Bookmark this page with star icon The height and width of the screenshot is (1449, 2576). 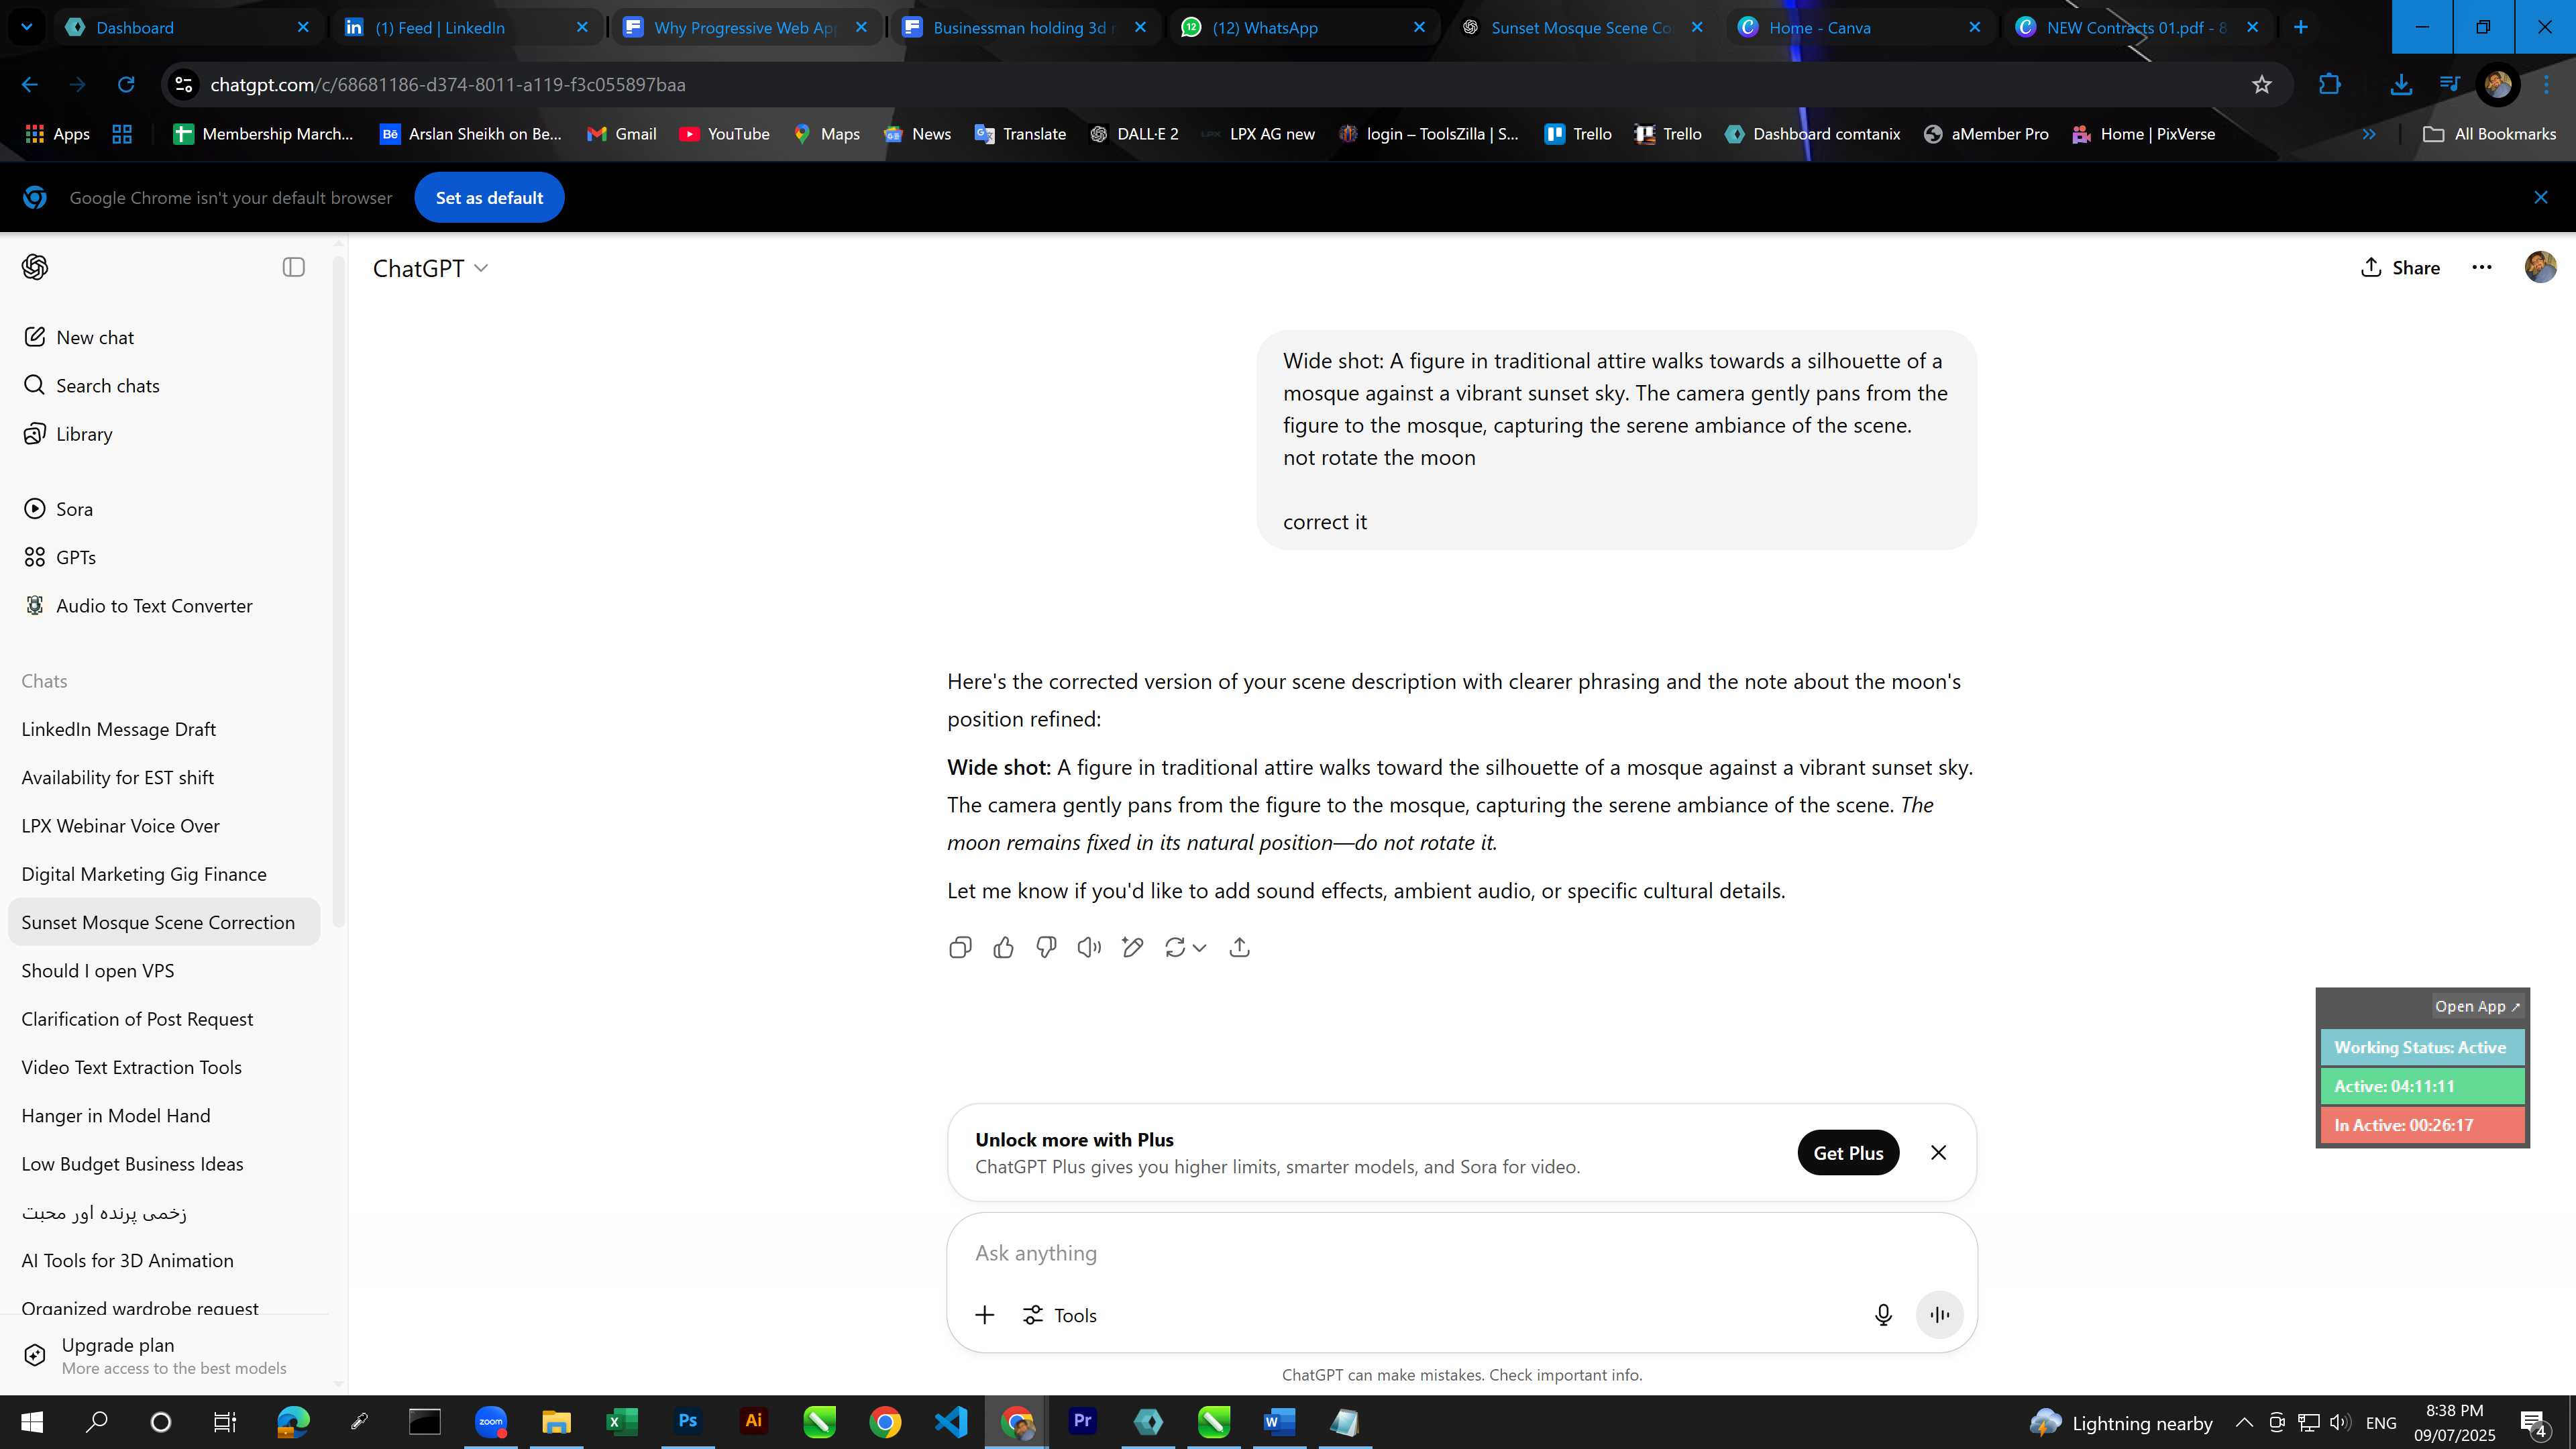click(x=2262, y=85)
